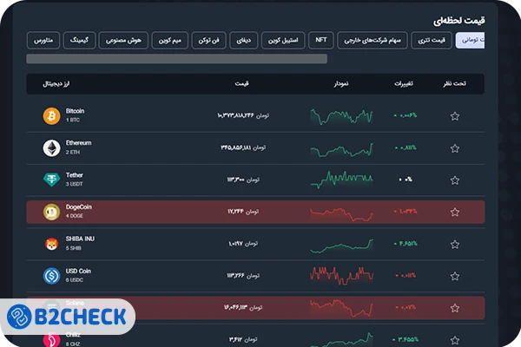Click the Tether coin name
Screen dimensions: 521x347
(75, 175)
